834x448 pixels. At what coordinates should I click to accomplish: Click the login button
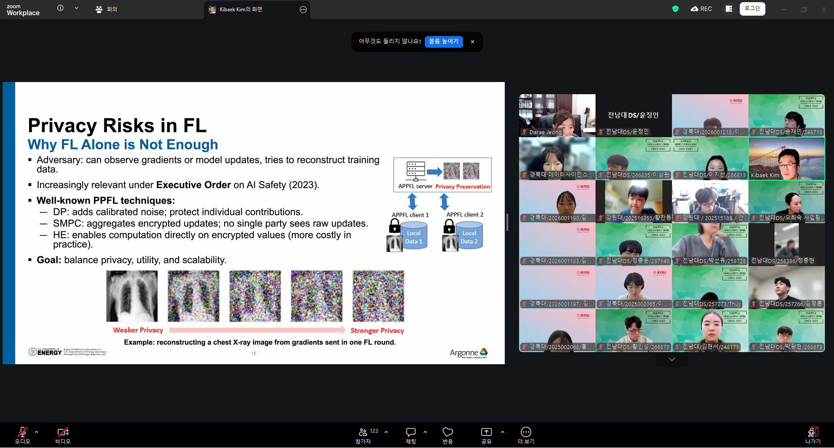point(752,9)
